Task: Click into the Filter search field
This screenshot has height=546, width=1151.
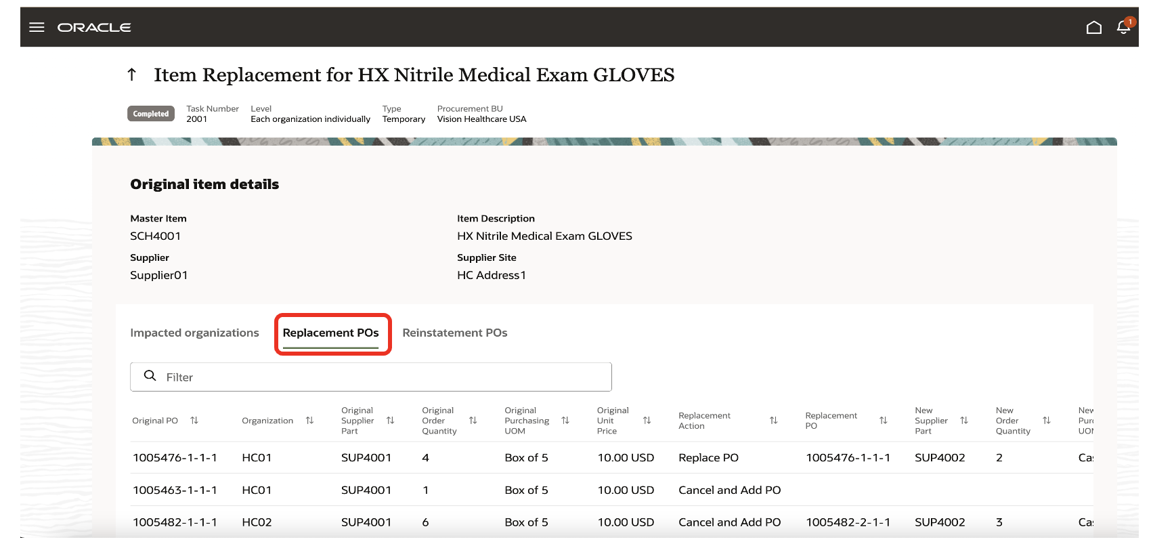Action: pos(379,377)
